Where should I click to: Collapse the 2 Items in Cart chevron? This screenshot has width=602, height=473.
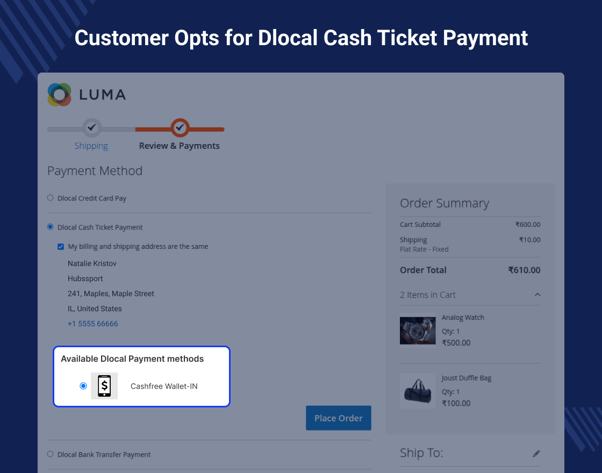point(537,295)
